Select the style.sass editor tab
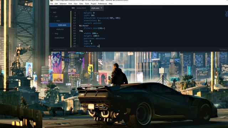Viewport: 228px width, 128px height. tap(97, 8)
